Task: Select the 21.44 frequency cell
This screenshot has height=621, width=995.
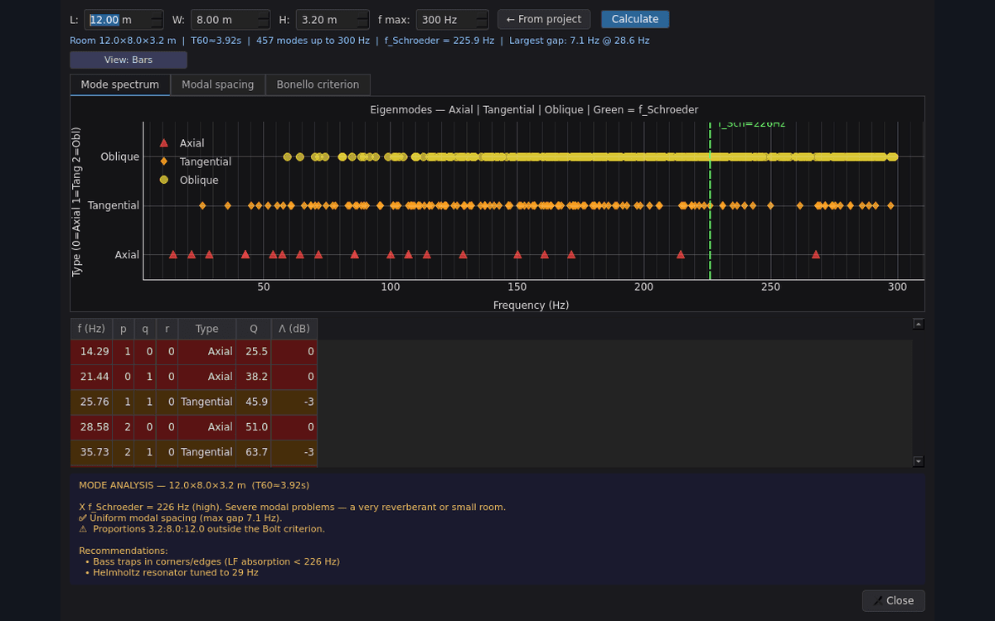Action: point(91,377)
